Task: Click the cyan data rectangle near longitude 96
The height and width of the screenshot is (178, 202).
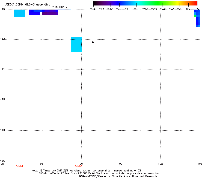Action: (76, 45)
